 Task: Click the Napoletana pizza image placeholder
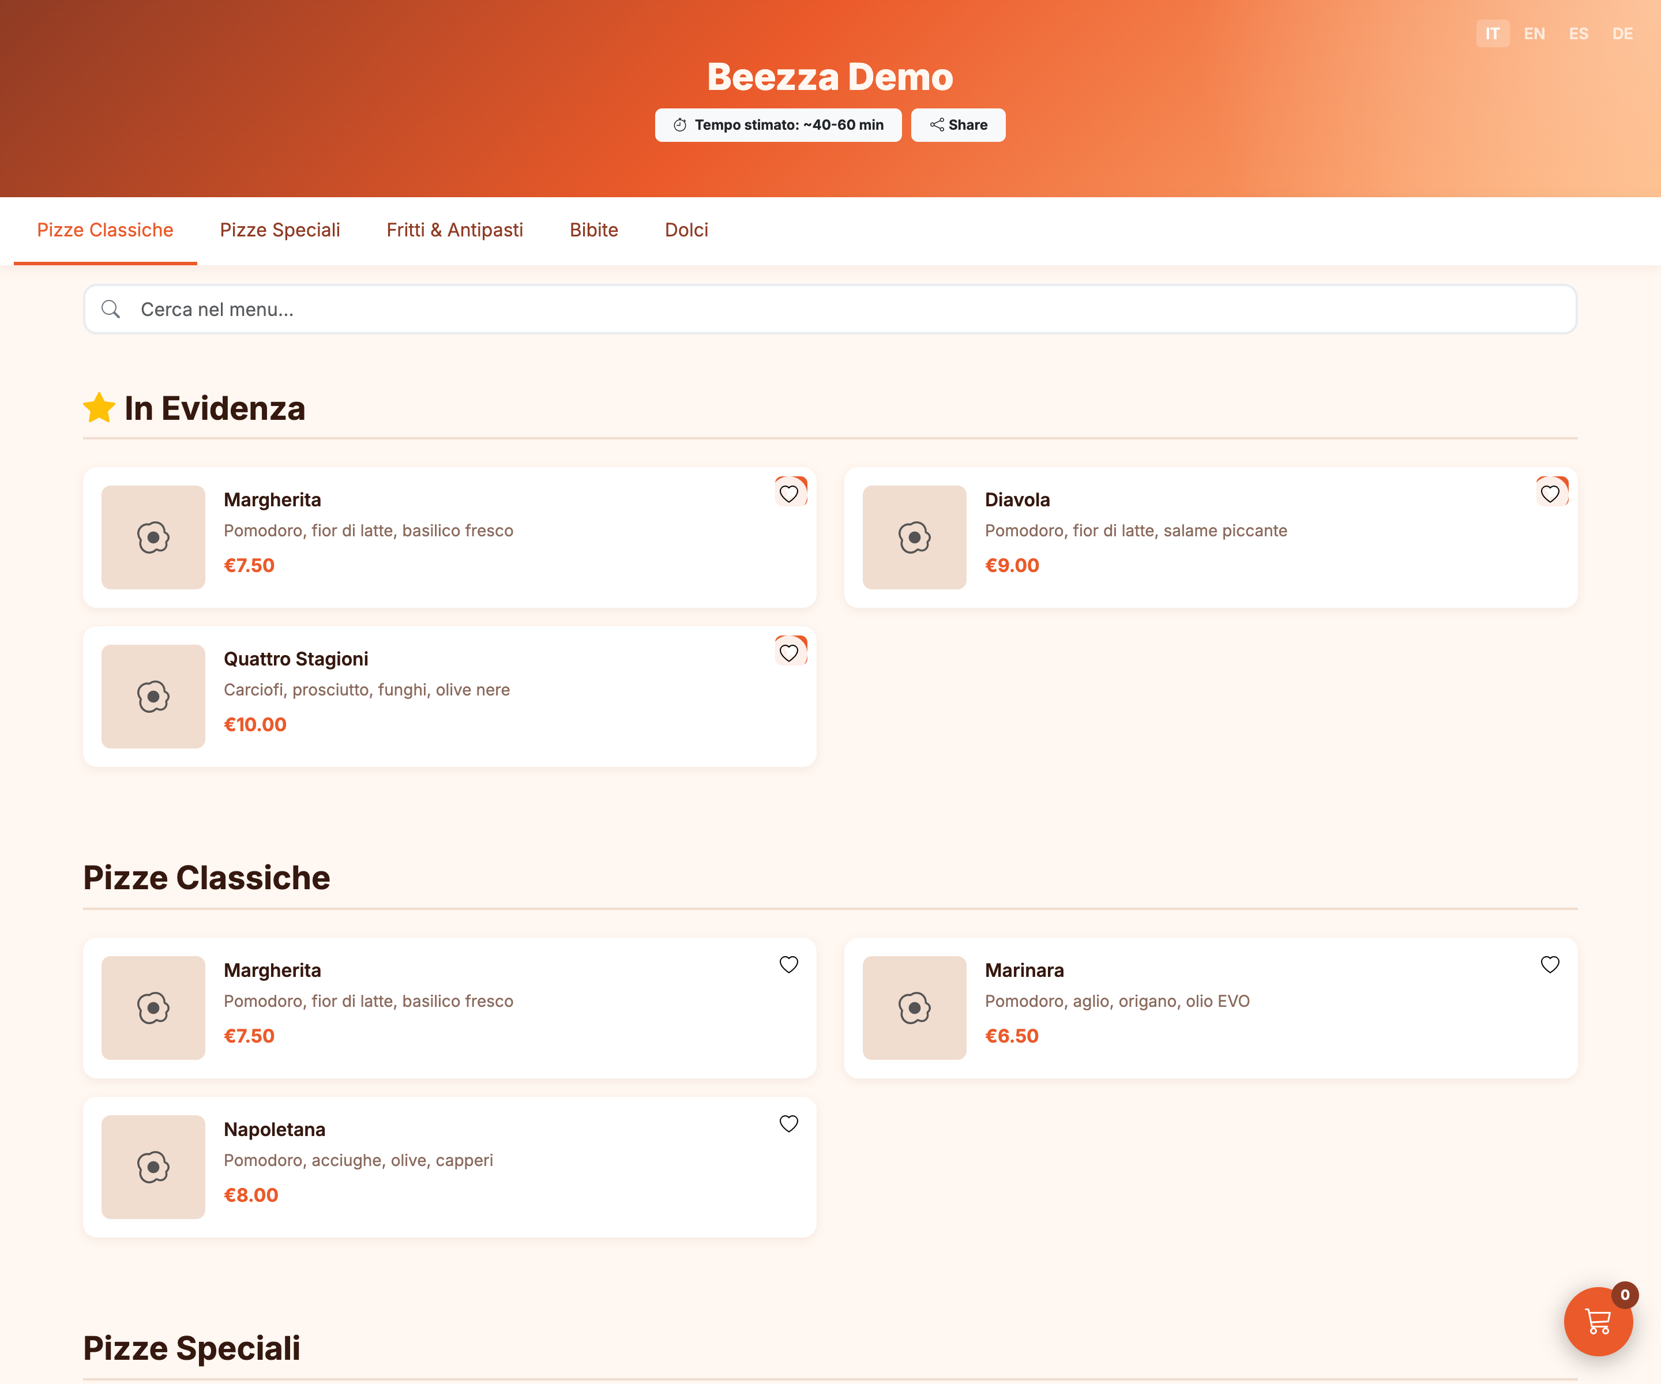pyautogui.click(x=153, y=1167)
